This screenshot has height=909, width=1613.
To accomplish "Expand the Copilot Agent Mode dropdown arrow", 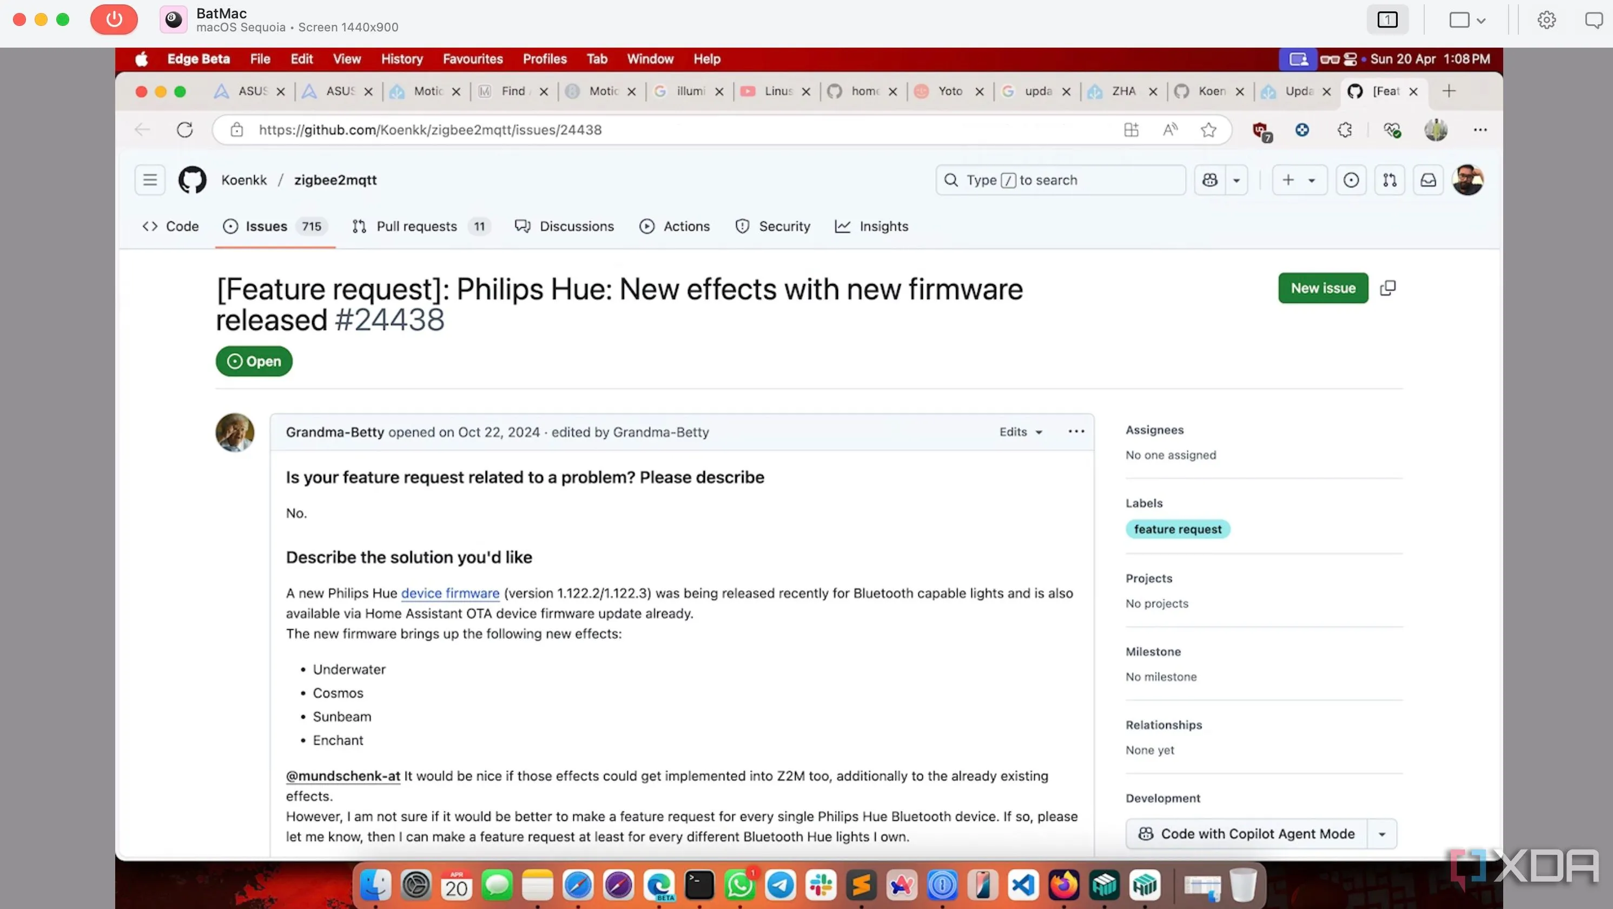I will point(1382,834).
